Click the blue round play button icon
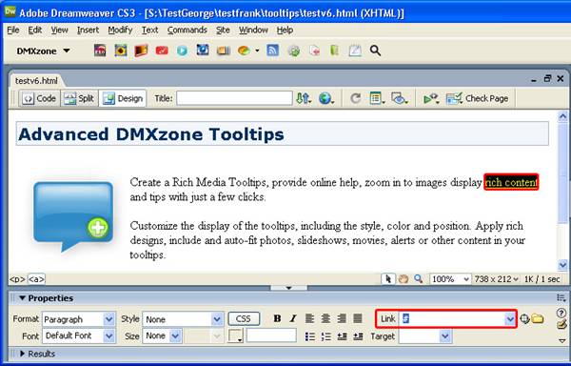 tap(182, 51)
